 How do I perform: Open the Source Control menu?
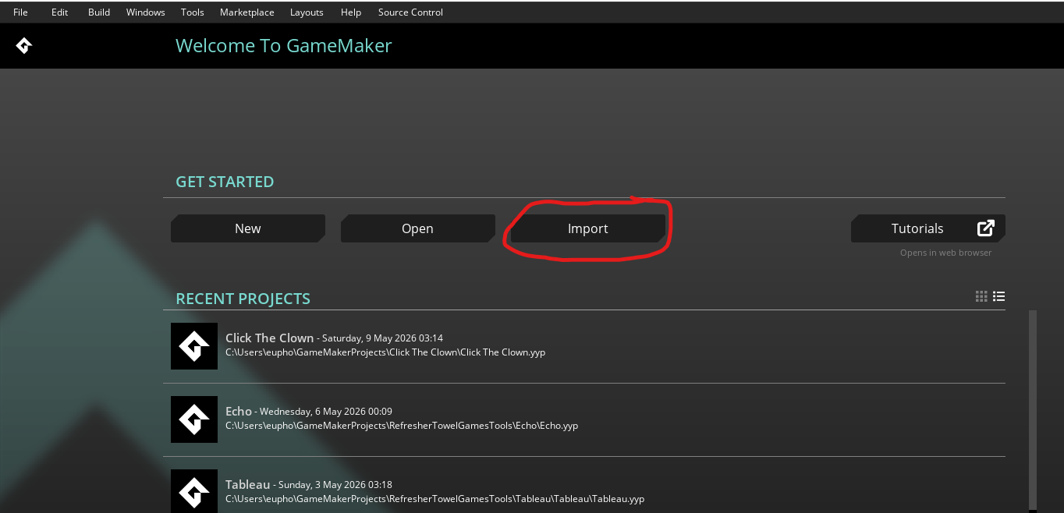[410, 12]
